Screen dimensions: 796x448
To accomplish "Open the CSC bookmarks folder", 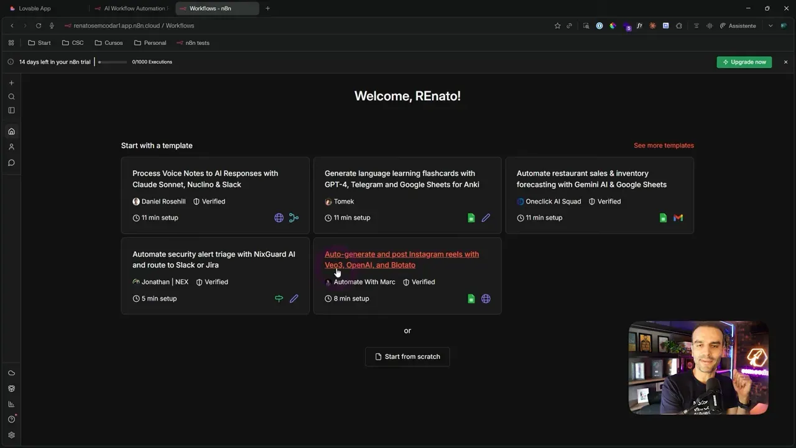I will coord(73,43).
